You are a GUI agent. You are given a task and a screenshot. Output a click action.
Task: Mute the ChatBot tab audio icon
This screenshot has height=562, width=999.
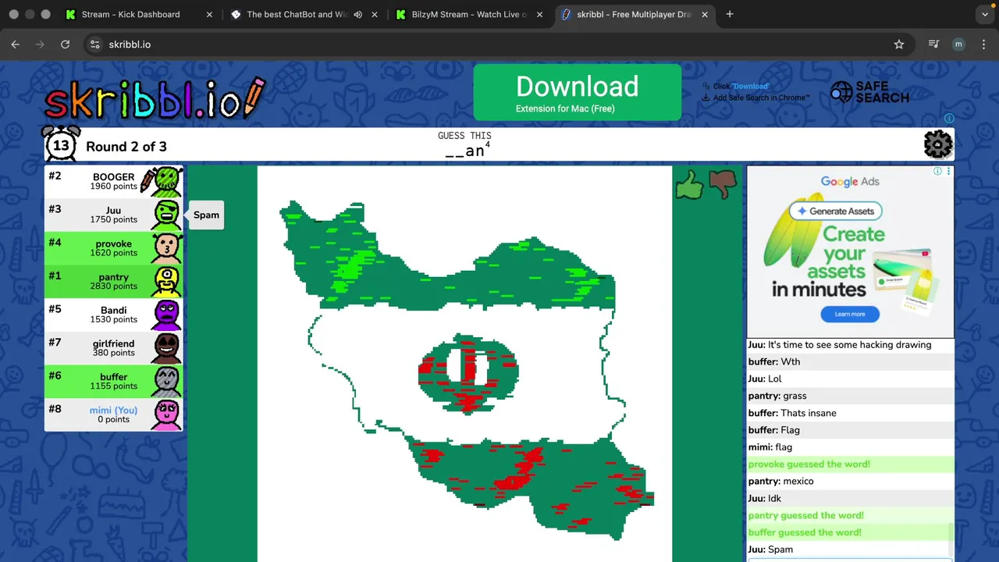click(358, 14)
